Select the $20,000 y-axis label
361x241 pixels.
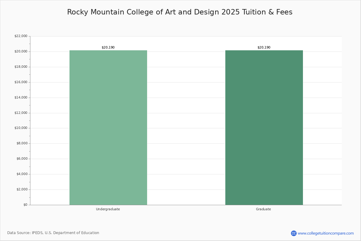tap(21, 52)
